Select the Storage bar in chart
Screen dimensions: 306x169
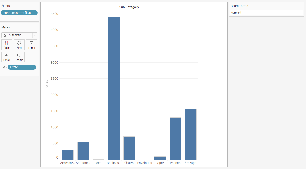tap(191, 134)
